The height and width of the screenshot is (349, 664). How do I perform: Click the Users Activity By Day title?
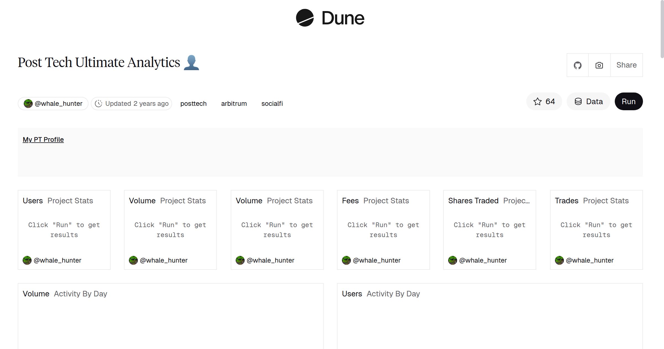click(x=352, y=294)
